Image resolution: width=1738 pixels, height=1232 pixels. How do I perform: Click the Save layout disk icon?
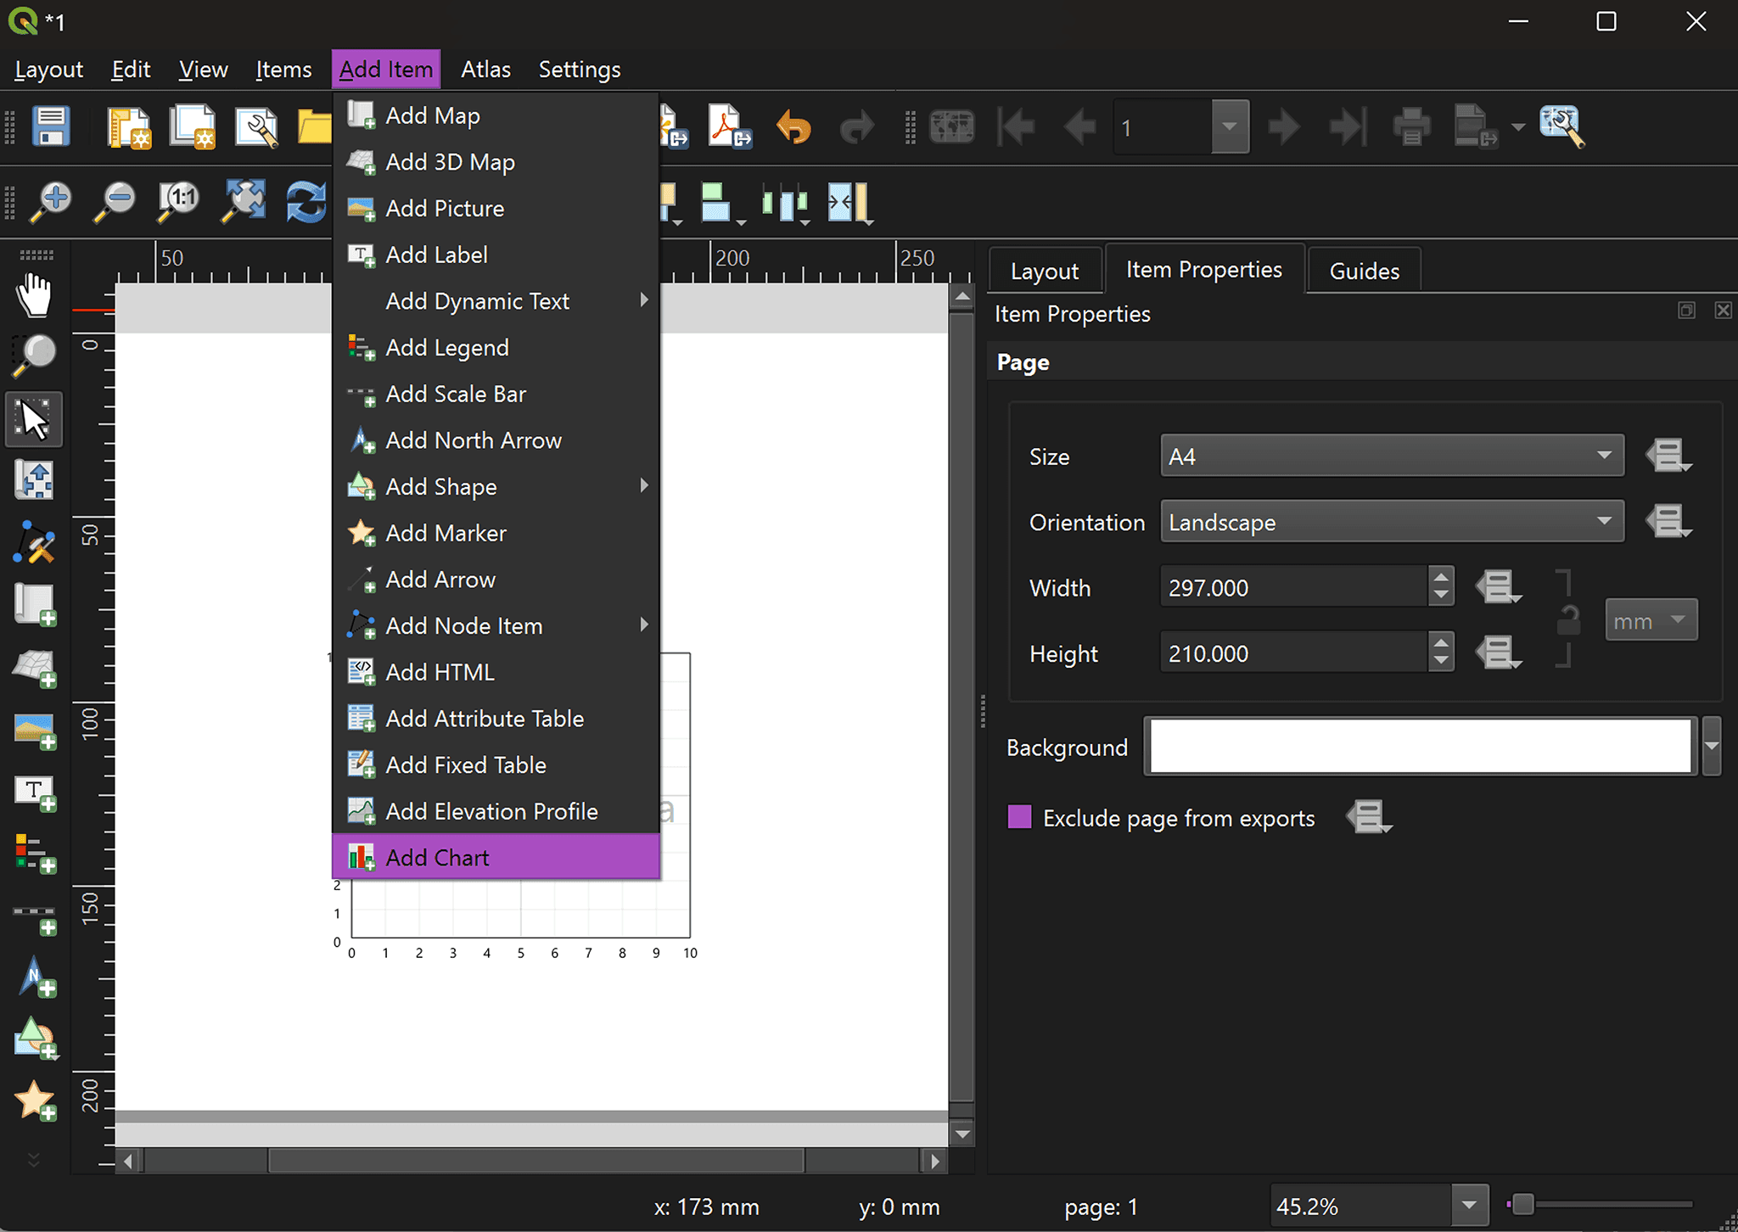coord(51,127)
